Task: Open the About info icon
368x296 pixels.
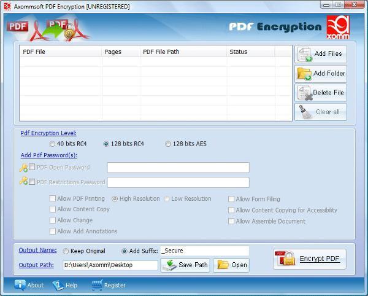Action: (x=20, y=285)
